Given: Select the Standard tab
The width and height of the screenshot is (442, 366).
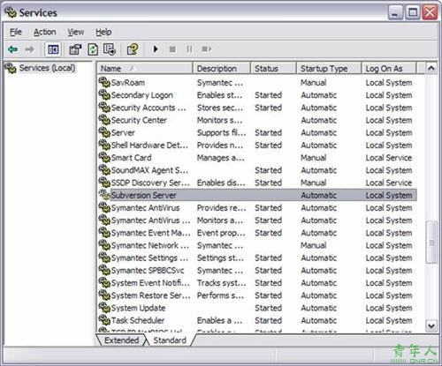Looking at the screenshot, I should coord(170,340).
